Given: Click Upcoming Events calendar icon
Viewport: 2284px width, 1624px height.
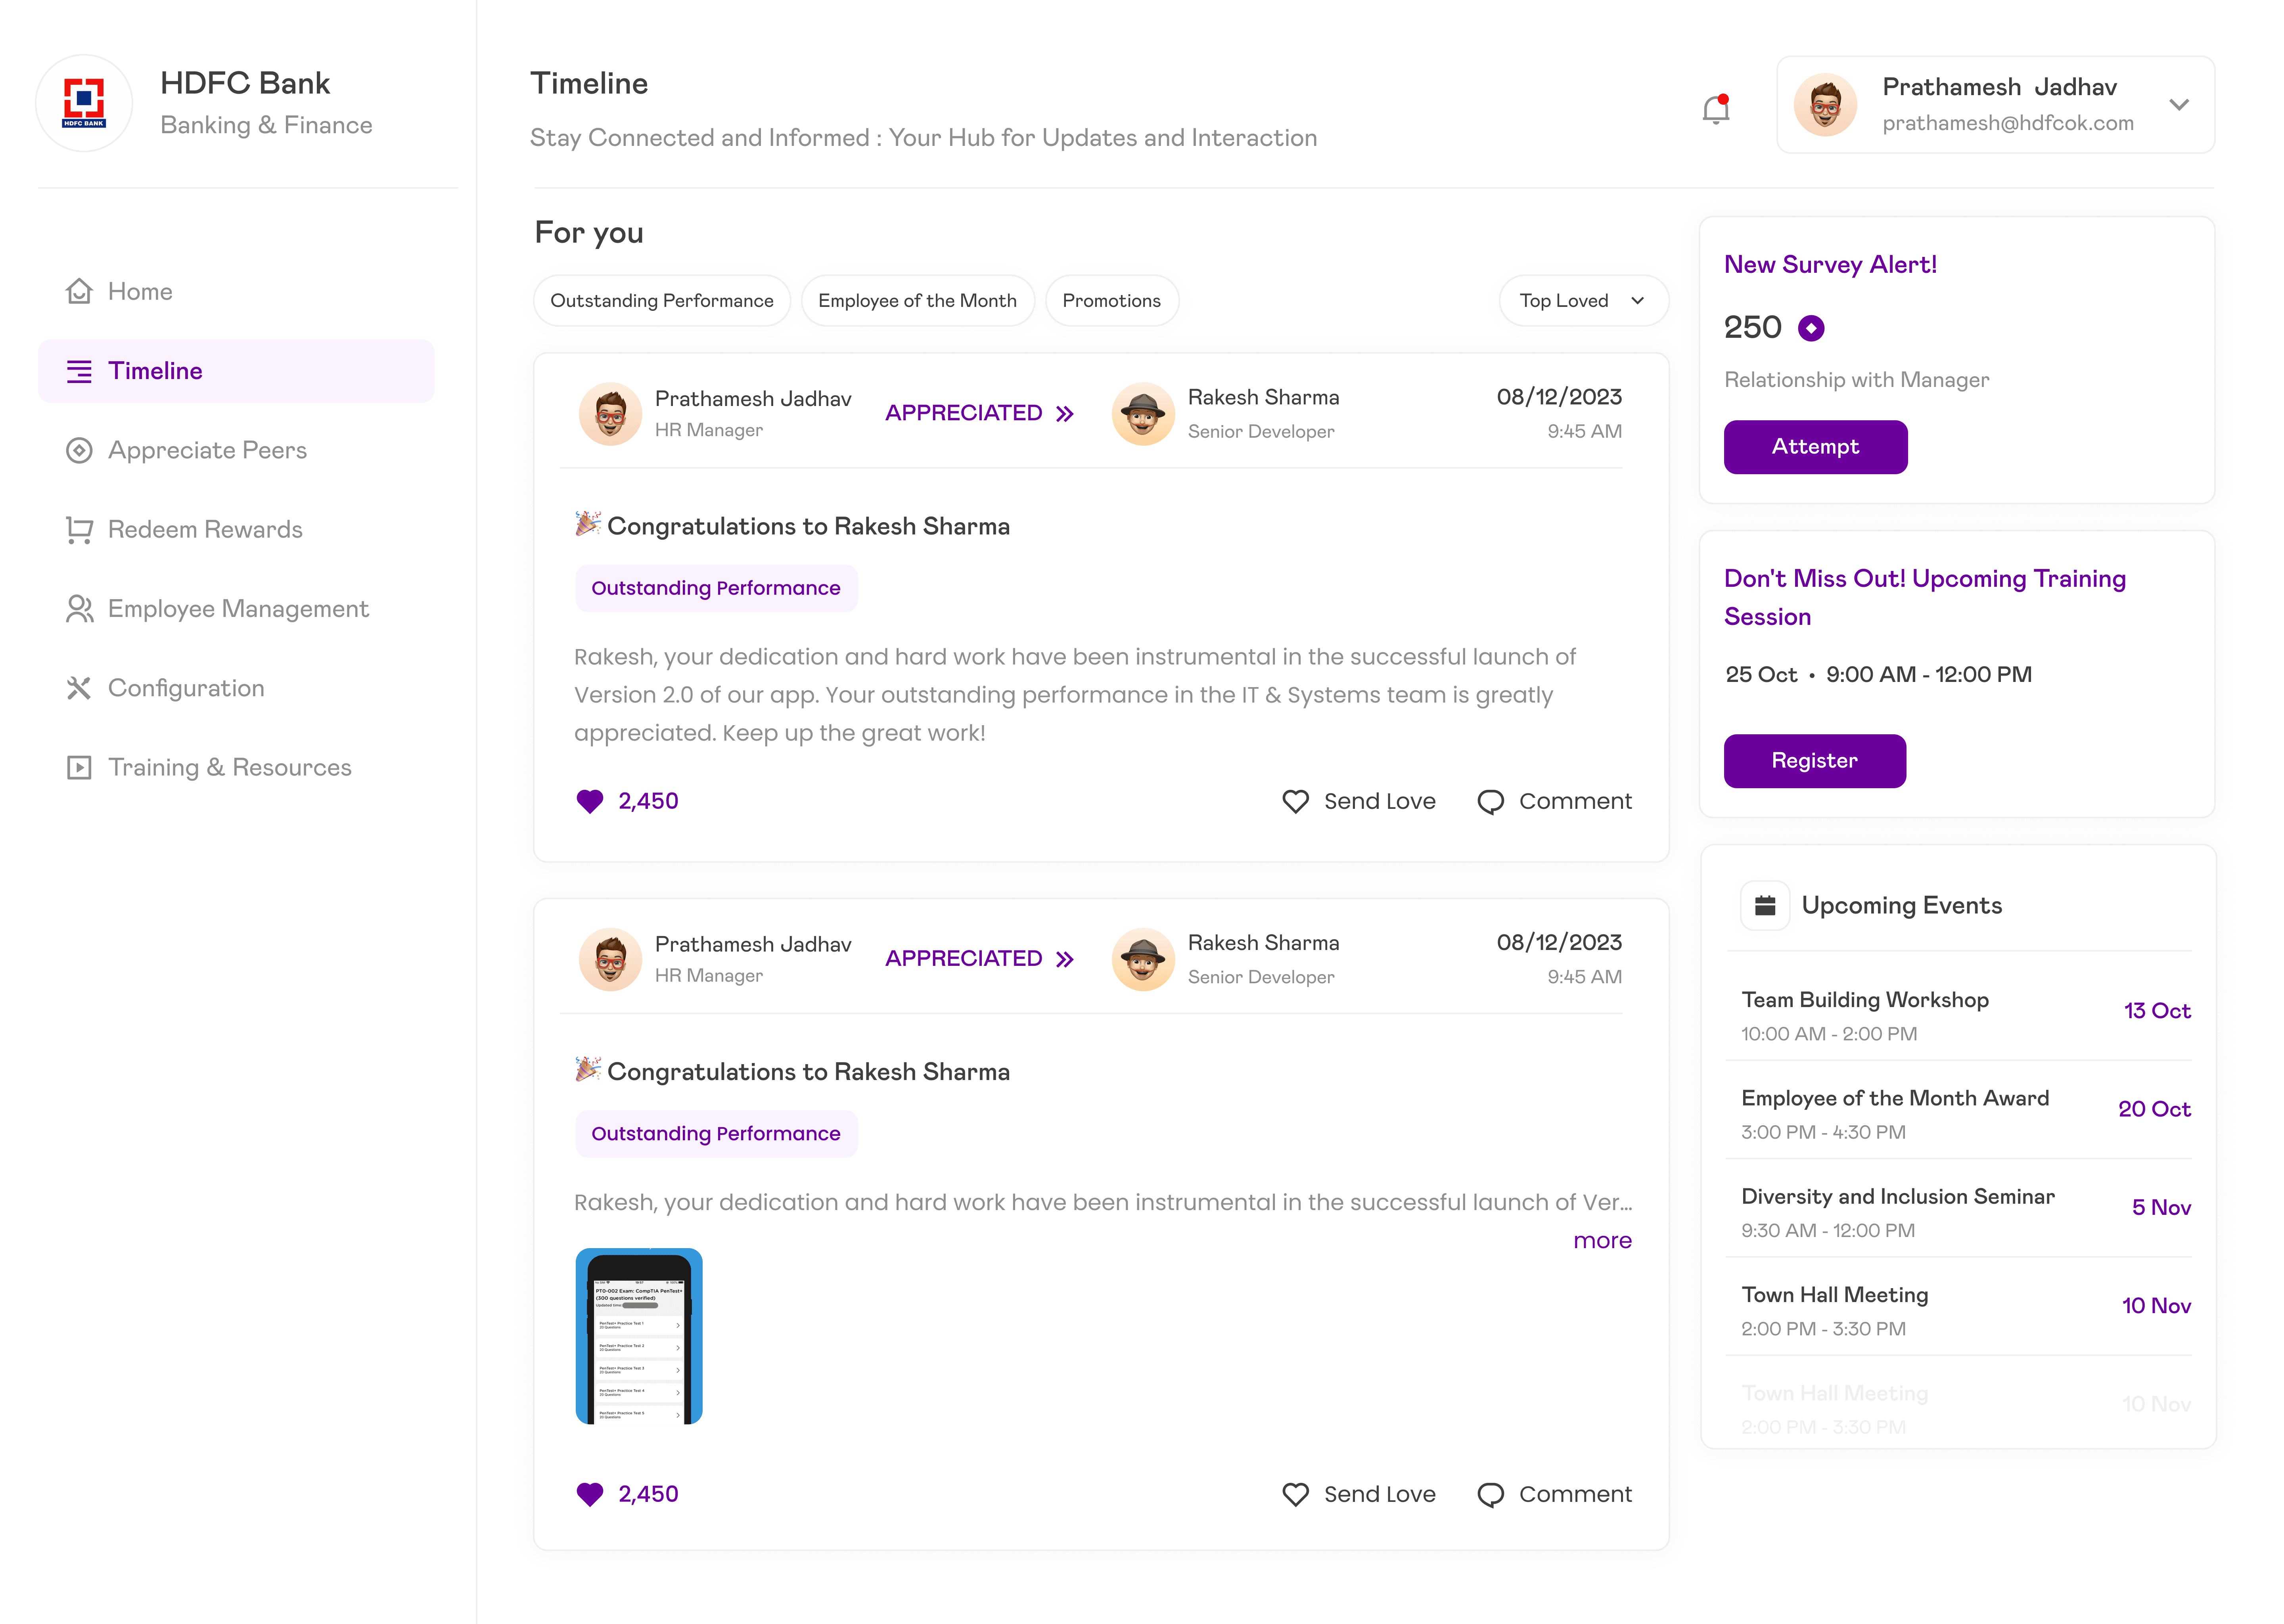Looking at the screenshot, I should coord(1765,905).
